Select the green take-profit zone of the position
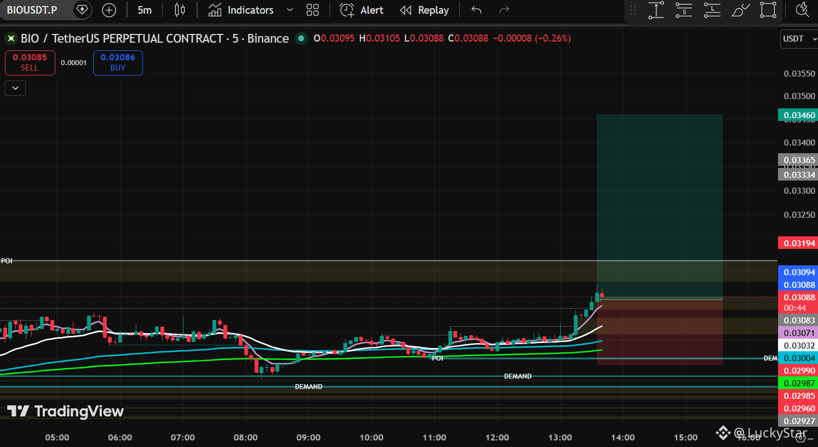The image size is (818, 447). [x=660, y=206]
